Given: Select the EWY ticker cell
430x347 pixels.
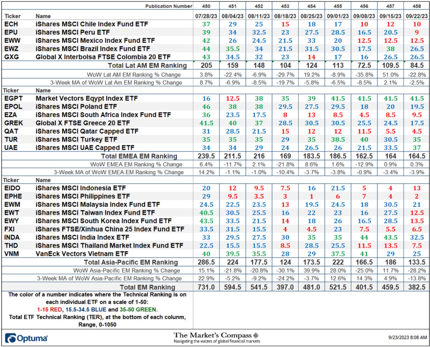Looking at the screenshot, I should (11, 221).
